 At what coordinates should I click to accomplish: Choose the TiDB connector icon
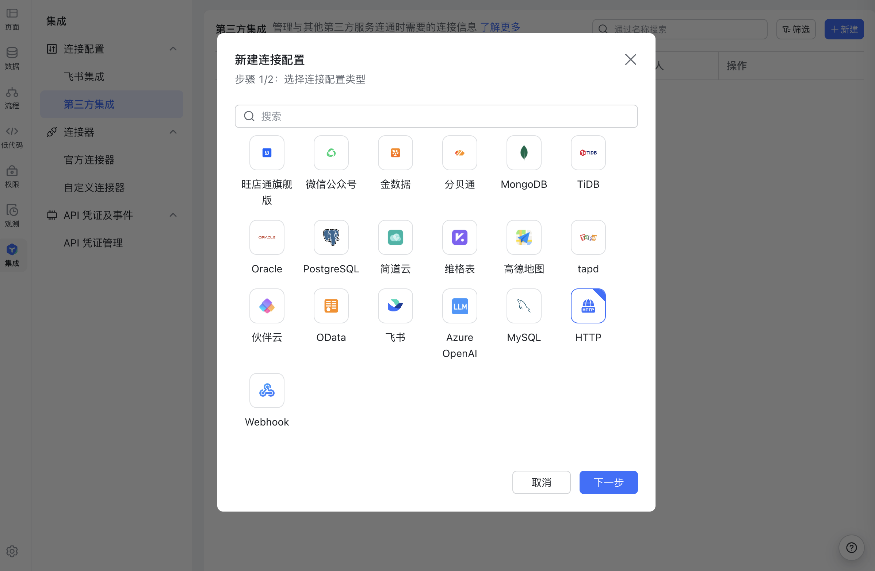(x=588, y=153)
